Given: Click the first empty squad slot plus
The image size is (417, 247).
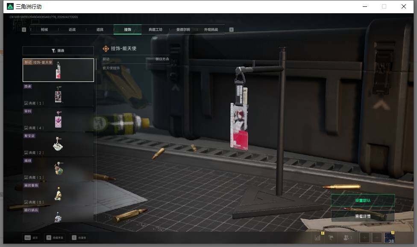Looking at the screenshot, I should 364,238.
